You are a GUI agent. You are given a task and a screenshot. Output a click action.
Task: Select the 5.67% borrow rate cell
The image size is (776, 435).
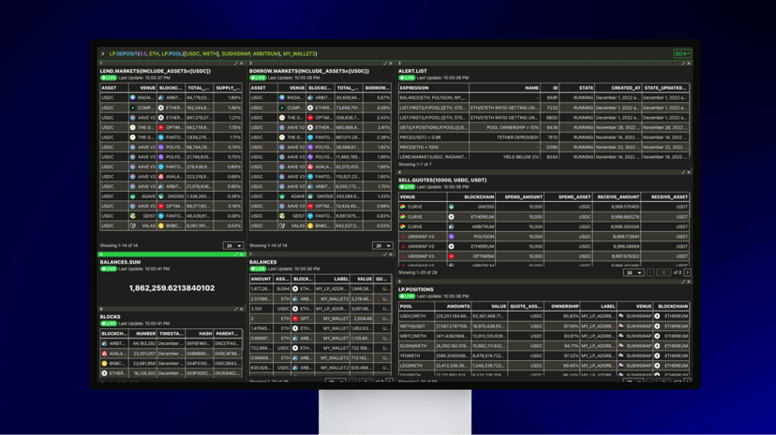pos(377,98)
